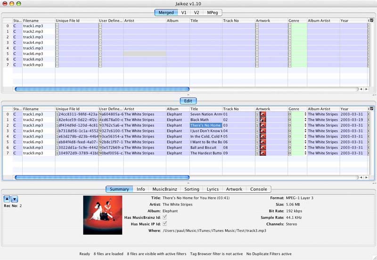Click the edit table's horizontal scrollbar thumb

[102, 178]
